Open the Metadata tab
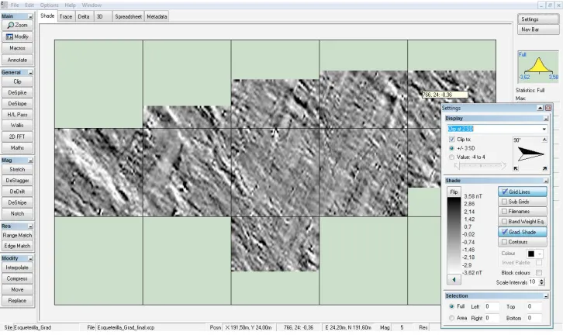The height and width of the screenshot is (335, 563). tap(157, 16)
